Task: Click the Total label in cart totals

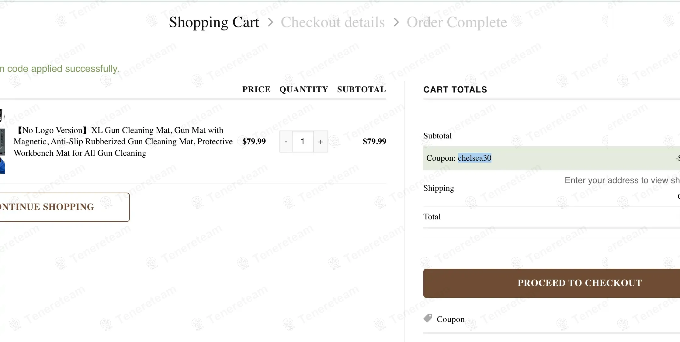Action: click(432, 217)
